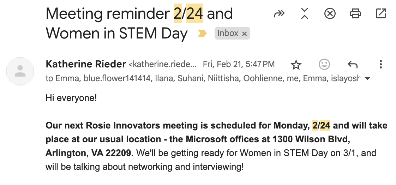Click the sender's profile avatar
The height and width of the screenshot is (185, 396).
pyautogui.click(x=20, y=71)
